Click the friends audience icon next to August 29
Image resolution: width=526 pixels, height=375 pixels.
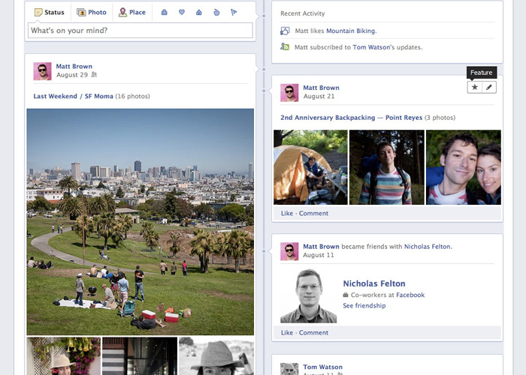point(94,75)
